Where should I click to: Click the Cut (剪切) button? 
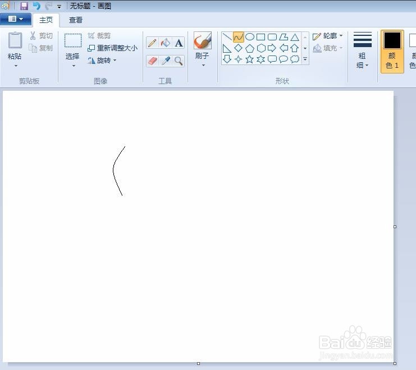[41, 35]
